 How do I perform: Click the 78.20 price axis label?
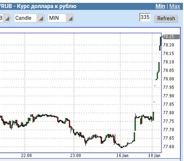(168, 45)
